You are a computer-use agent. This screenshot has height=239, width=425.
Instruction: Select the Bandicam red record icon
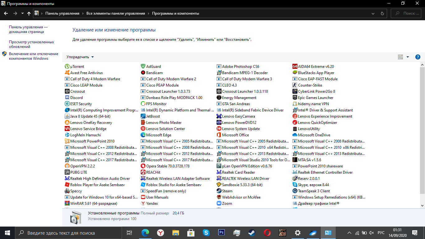point(143,73)
